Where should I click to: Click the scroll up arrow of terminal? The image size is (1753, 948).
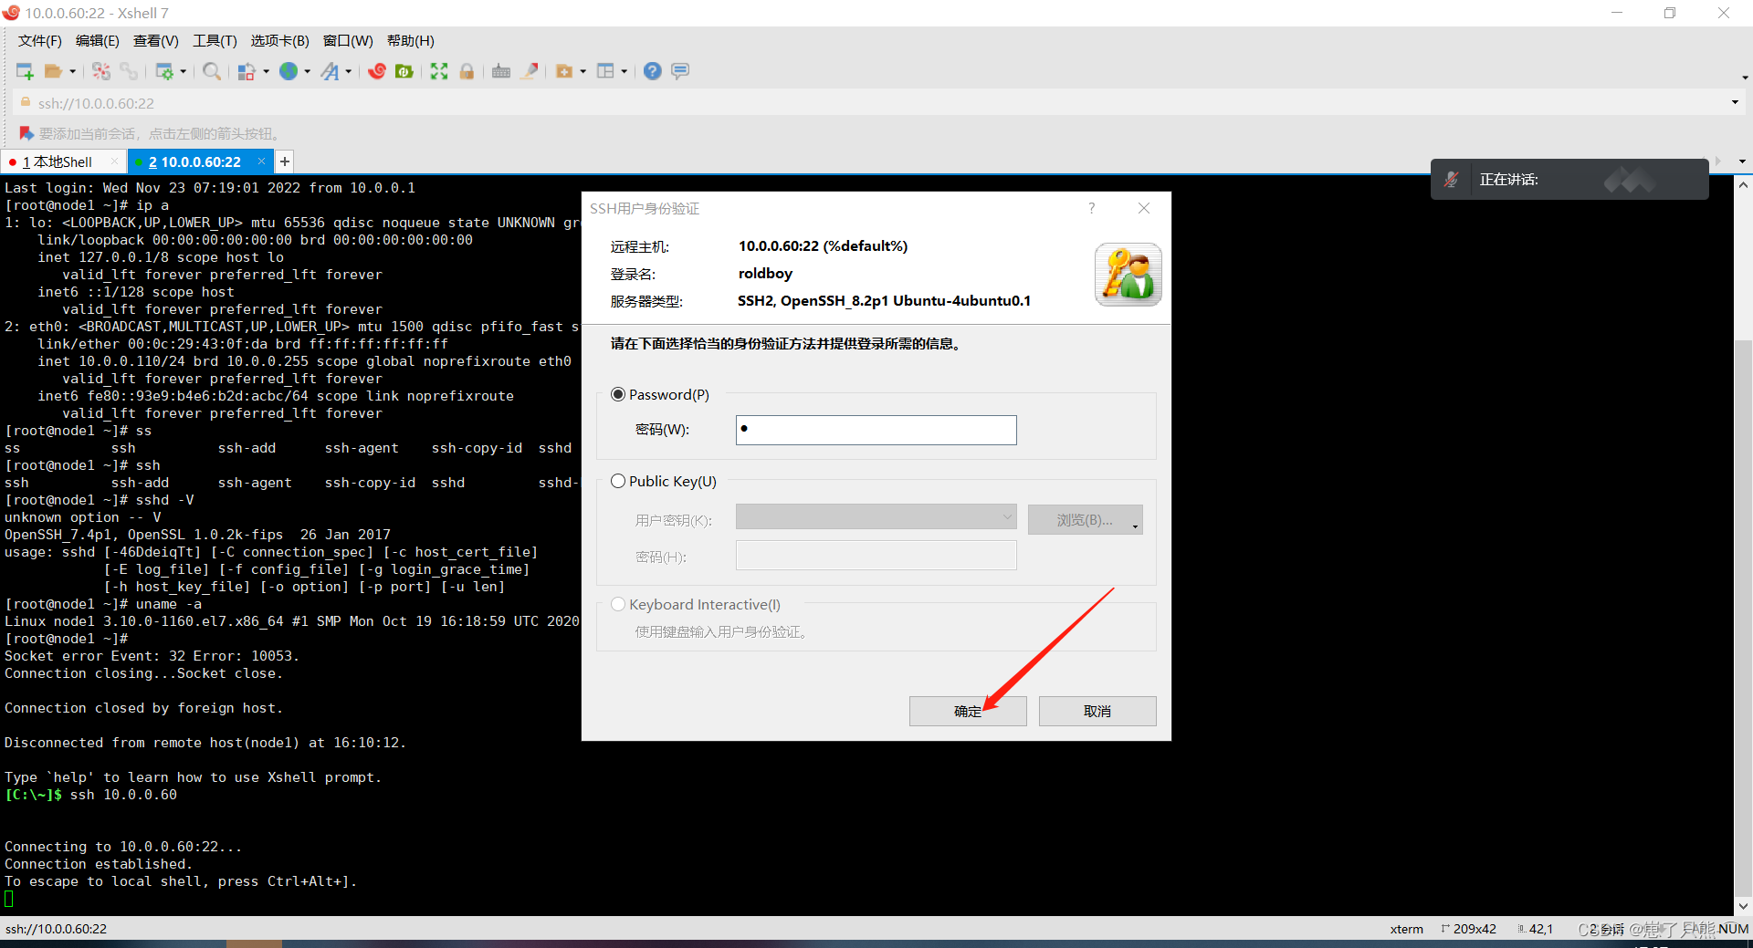click(x=1743, y=184)
